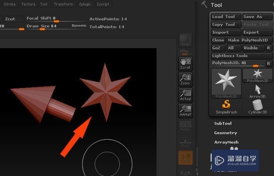Select the small PolyMesh3D star tool
This screenshot has width=274, height=176.
(x=258, y=75)
